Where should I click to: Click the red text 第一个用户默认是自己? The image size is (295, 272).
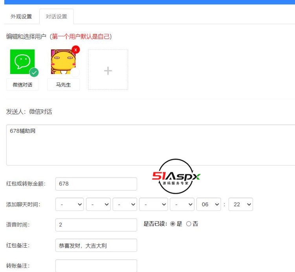(81, 36)
